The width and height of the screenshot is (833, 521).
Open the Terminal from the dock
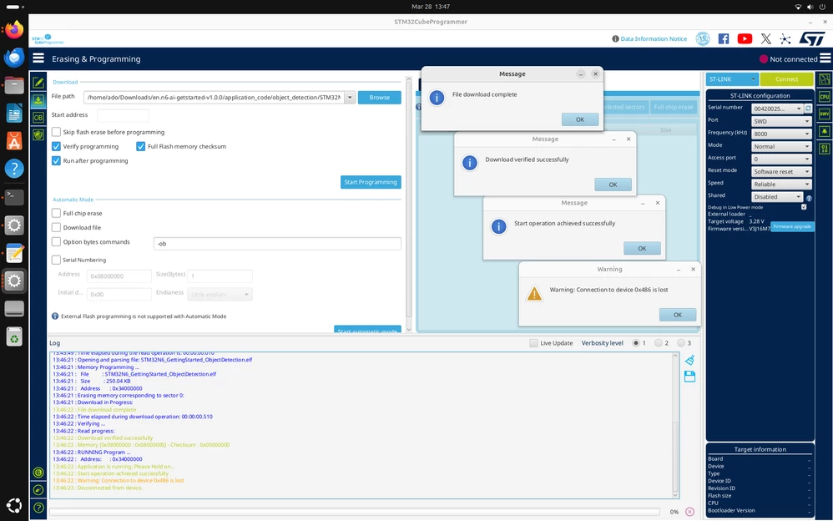(x=14, y=197)
